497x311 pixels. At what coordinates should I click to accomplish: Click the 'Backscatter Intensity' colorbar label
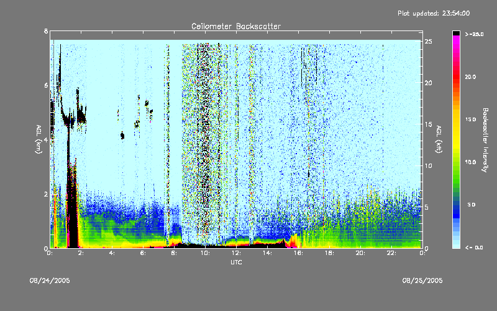pos(485,140)
